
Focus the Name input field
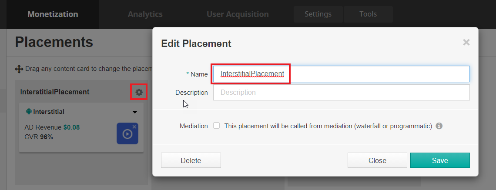[x=341, y=74]
